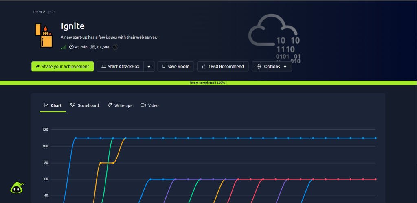Expand the AttackBox dropdown arrow
The height and width of the screenshot is (203, 417).
click(x=149, y=67)
